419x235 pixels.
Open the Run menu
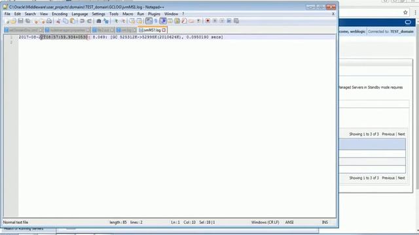click(x=141, y=14)
